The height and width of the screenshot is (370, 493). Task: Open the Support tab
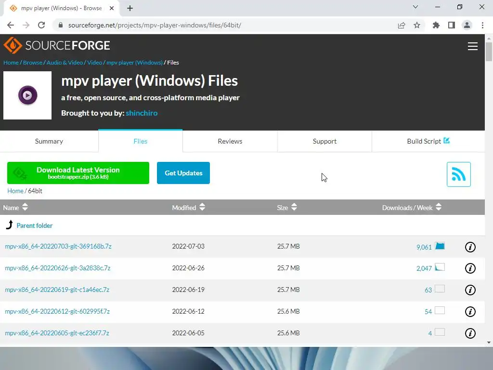pos(324,141)
